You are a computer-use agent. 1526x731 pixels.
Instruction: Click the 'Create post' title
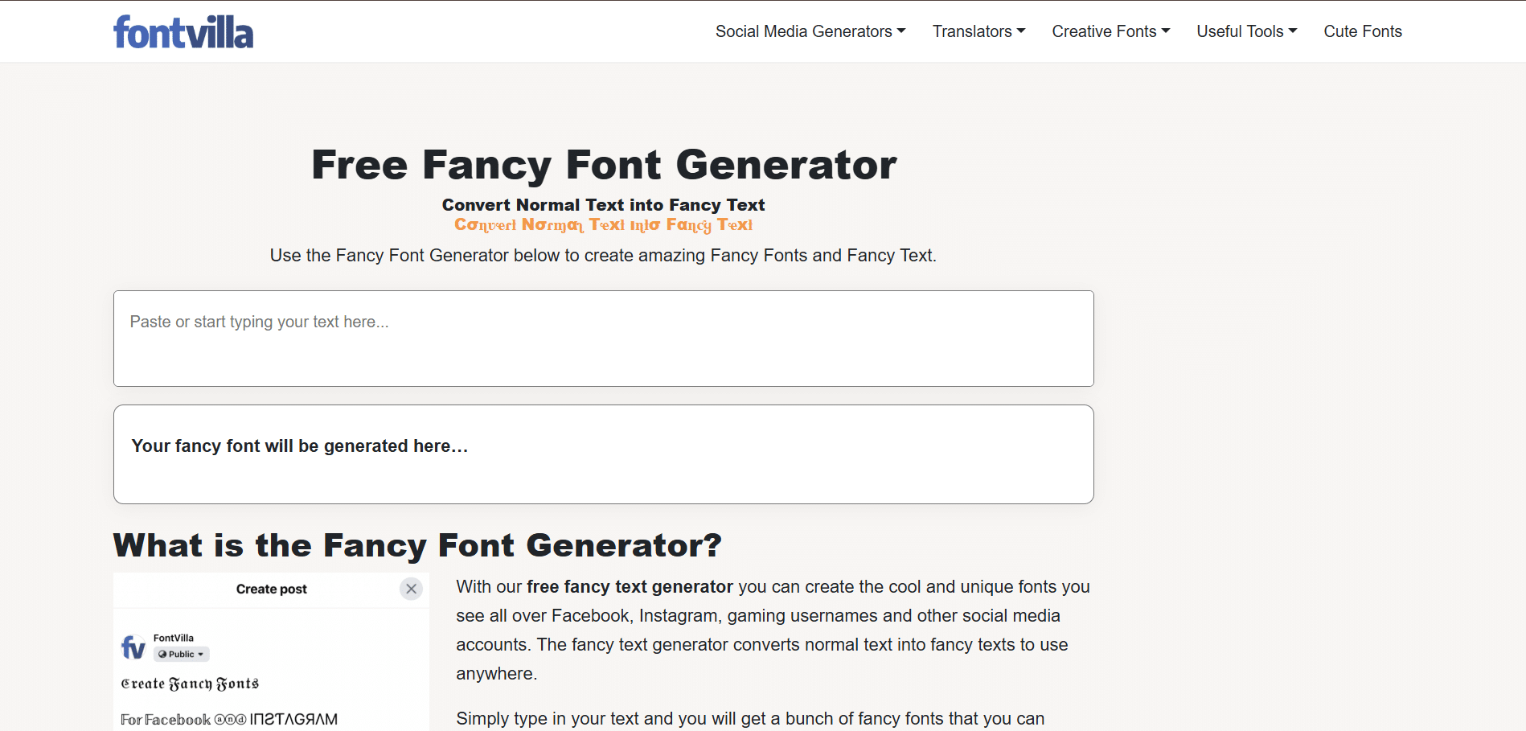(x=271, y=589)
